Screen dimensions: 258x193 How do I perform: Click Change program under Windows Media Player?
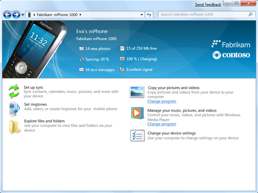162,124
